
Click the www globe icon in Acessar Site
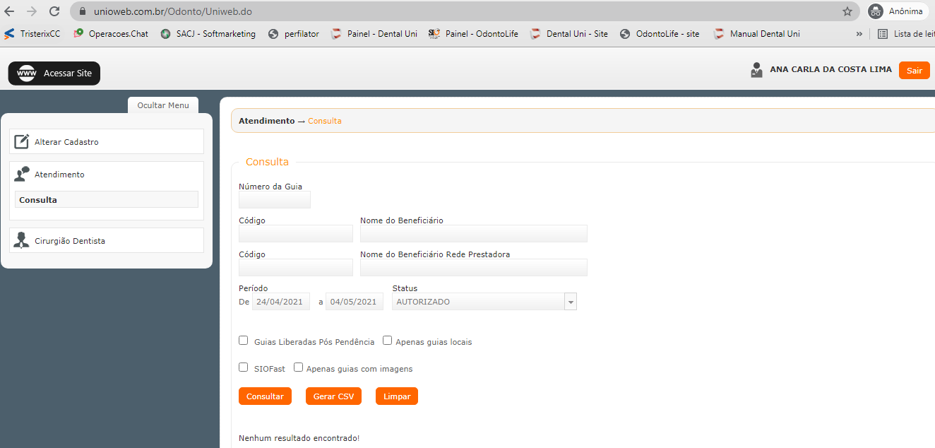click(x=26, y=73)
